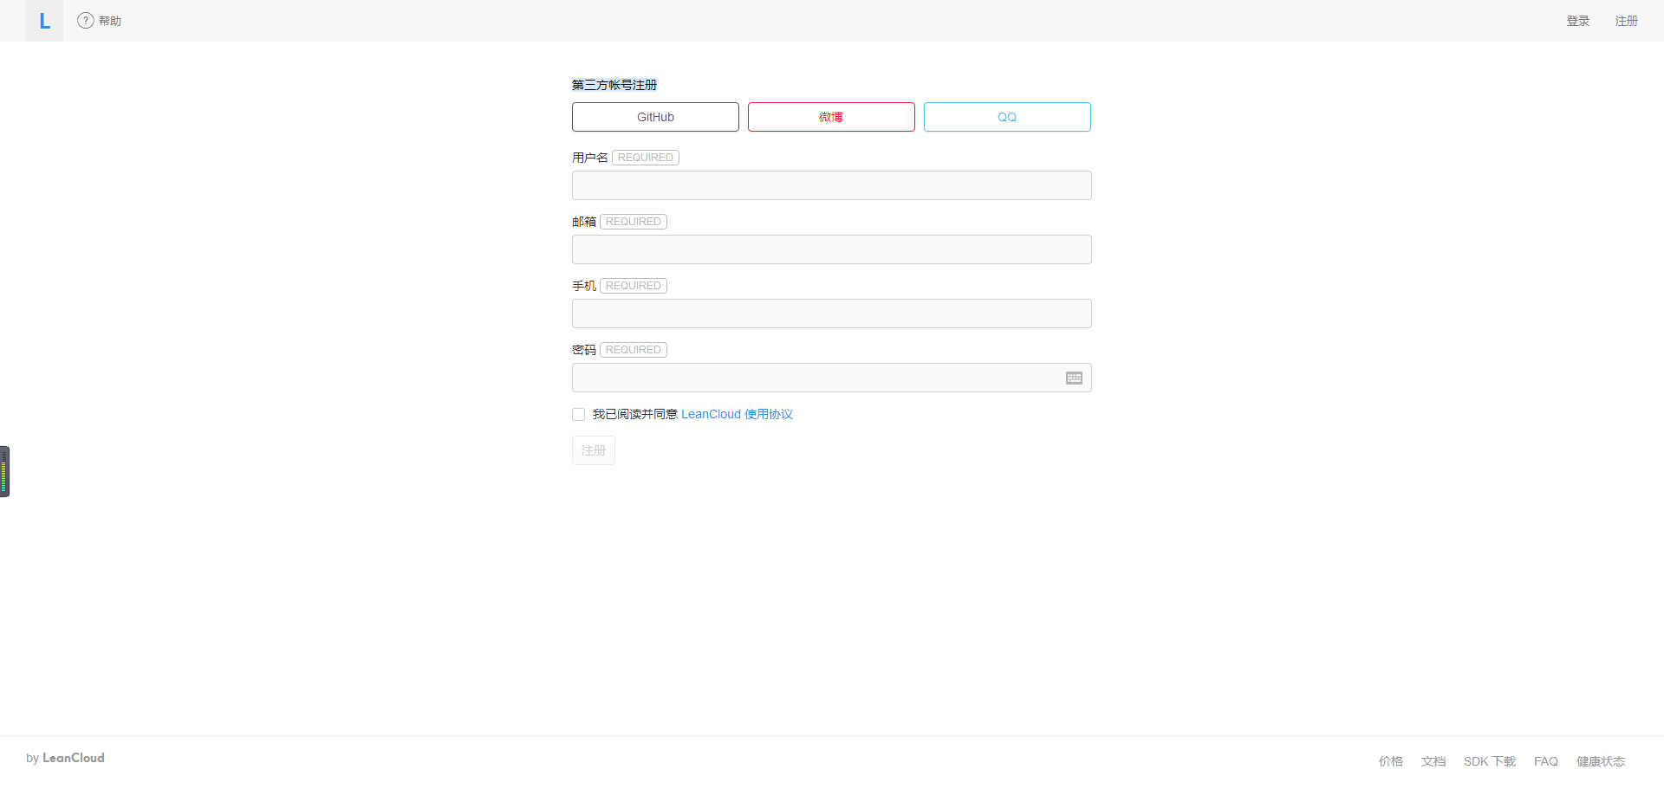Screen dimensions: 1664x789
Task: Open the 登录 login link
Action: [x=1577, y=21]
